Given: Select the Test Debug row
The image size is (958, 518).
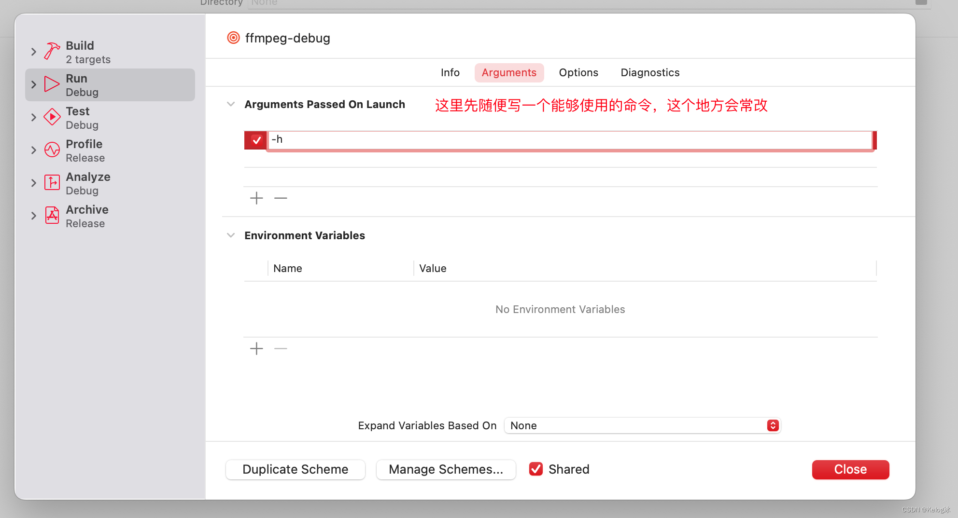Looking at the screenshot, I should coord(110,118).
